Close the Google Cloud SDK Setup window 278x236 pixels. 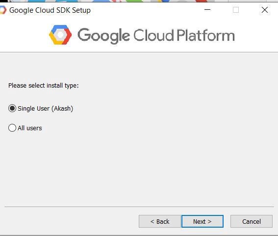(265, 10)
